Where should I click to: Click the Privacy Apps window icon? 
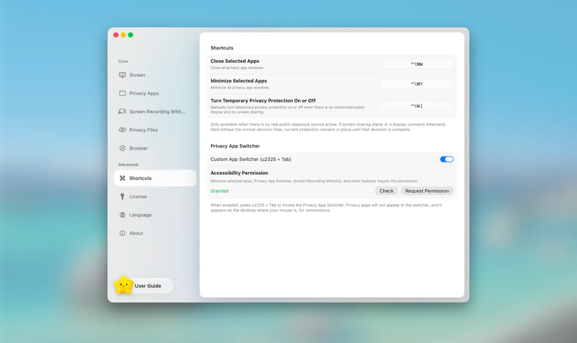pyautogui.click(x=123, y=93)
